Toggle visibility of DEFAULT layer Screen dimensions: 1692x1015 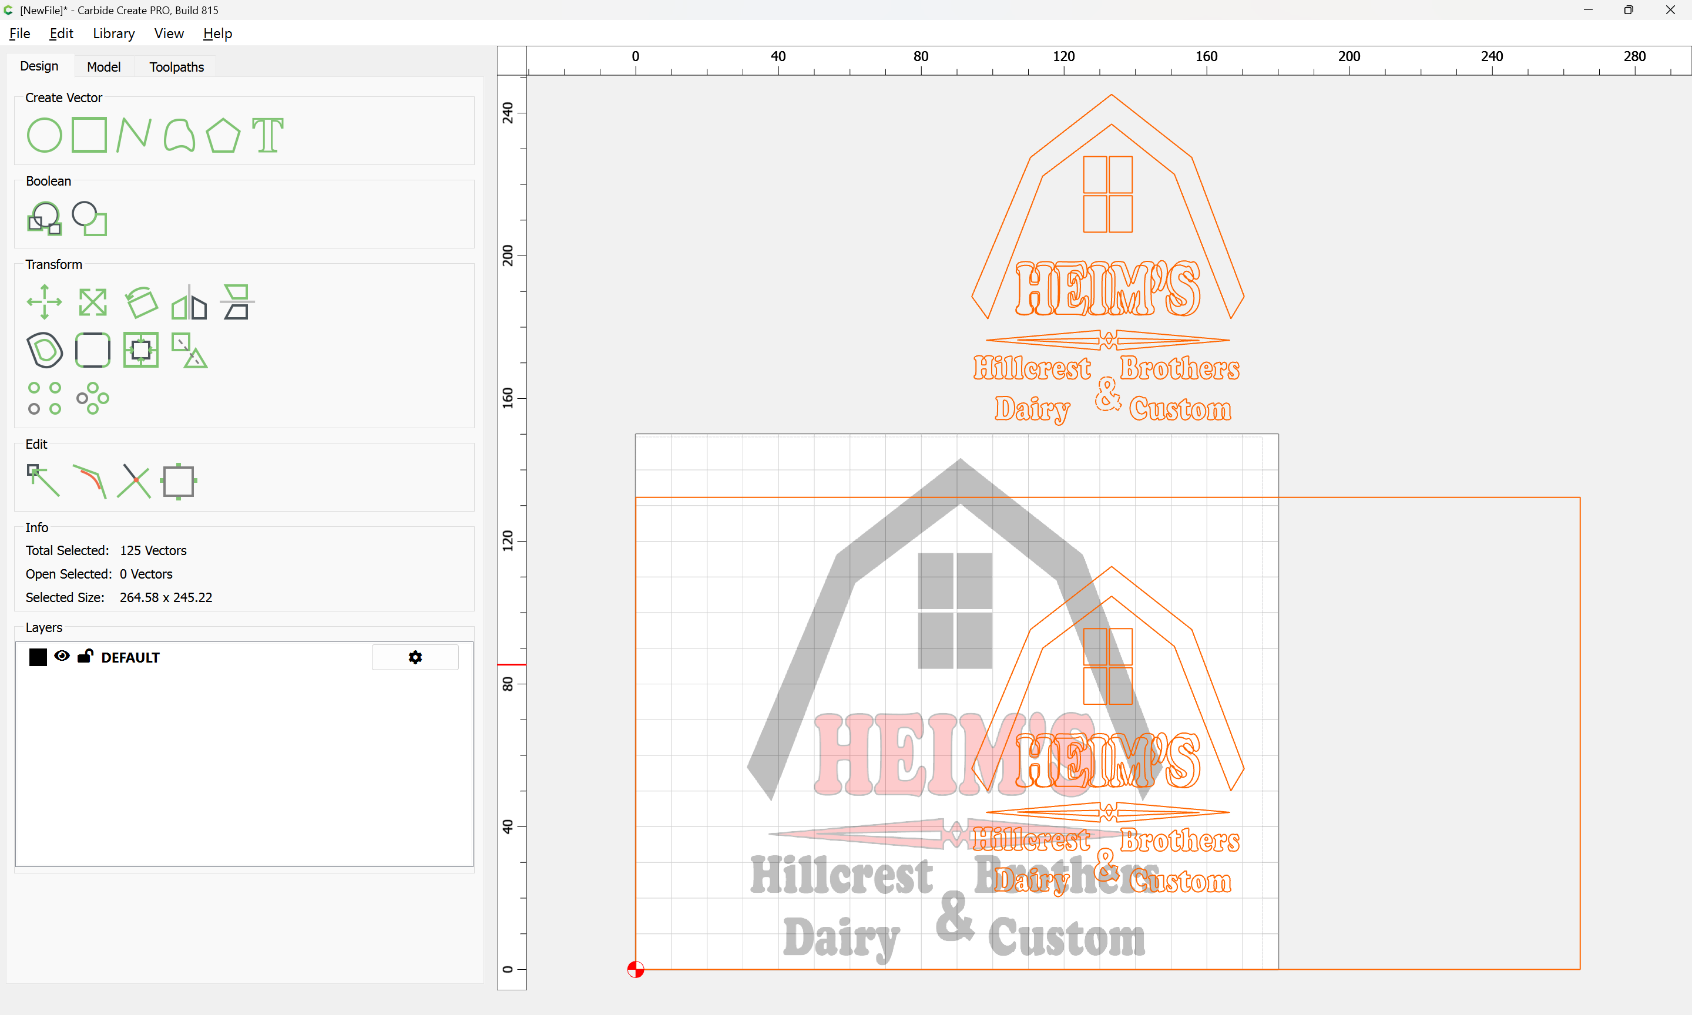point(62,656)
